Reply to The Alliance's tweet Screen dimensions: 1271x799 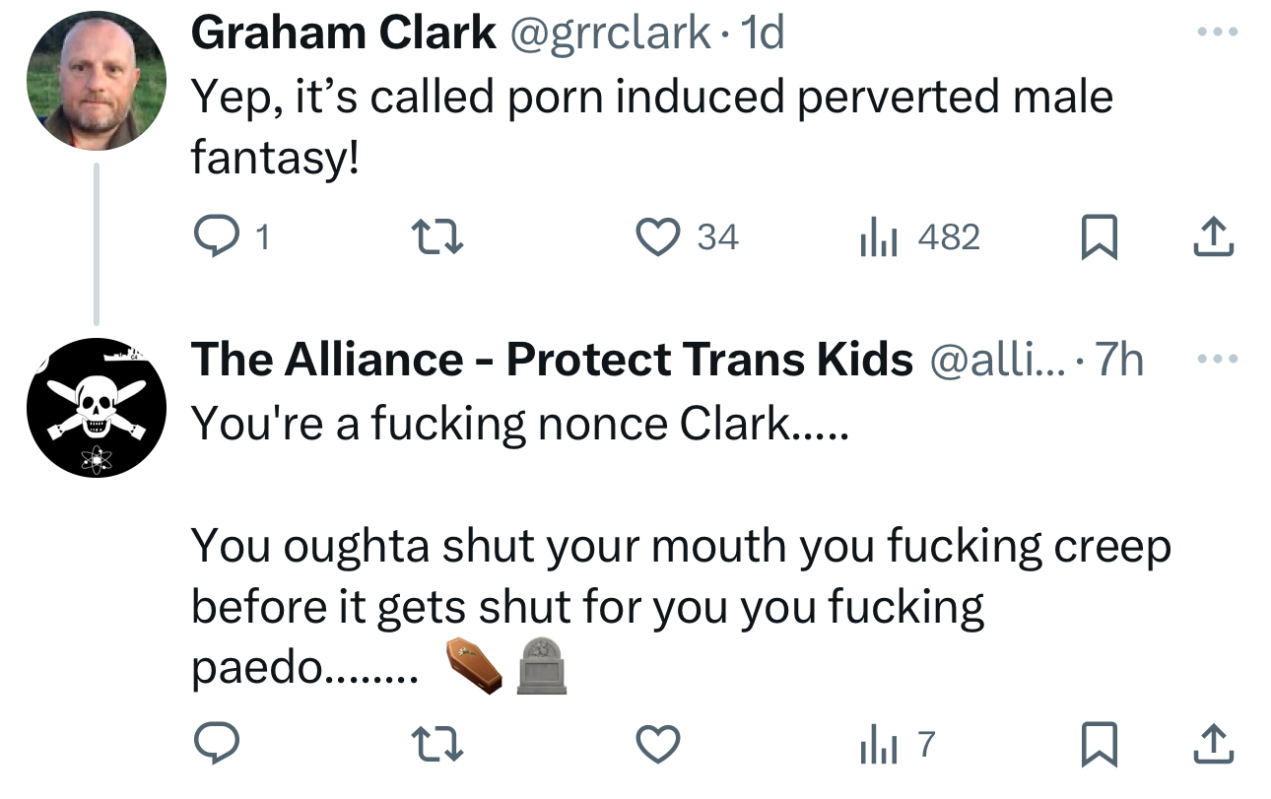[211, 746]
